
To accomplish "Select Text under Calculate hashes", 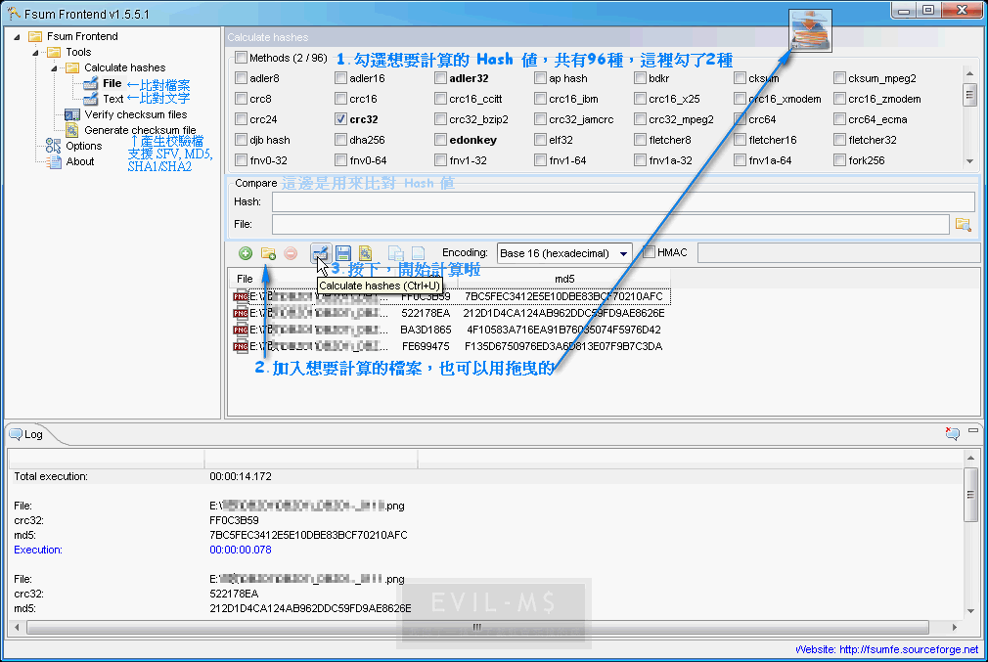I will [x=113, y=99].
